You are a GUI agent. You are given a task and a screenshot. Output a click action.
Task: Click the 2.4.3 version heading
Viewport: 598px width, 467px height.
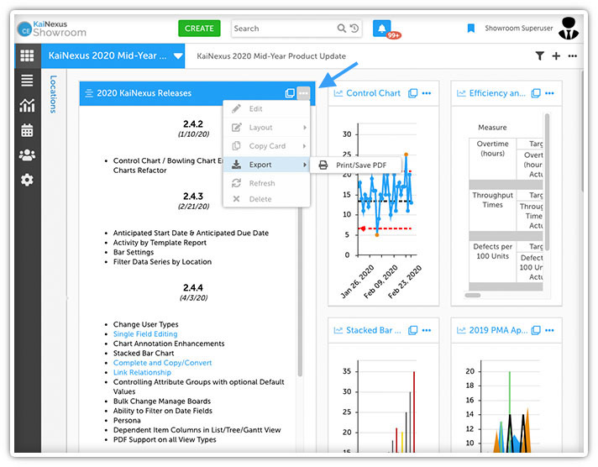193,197
